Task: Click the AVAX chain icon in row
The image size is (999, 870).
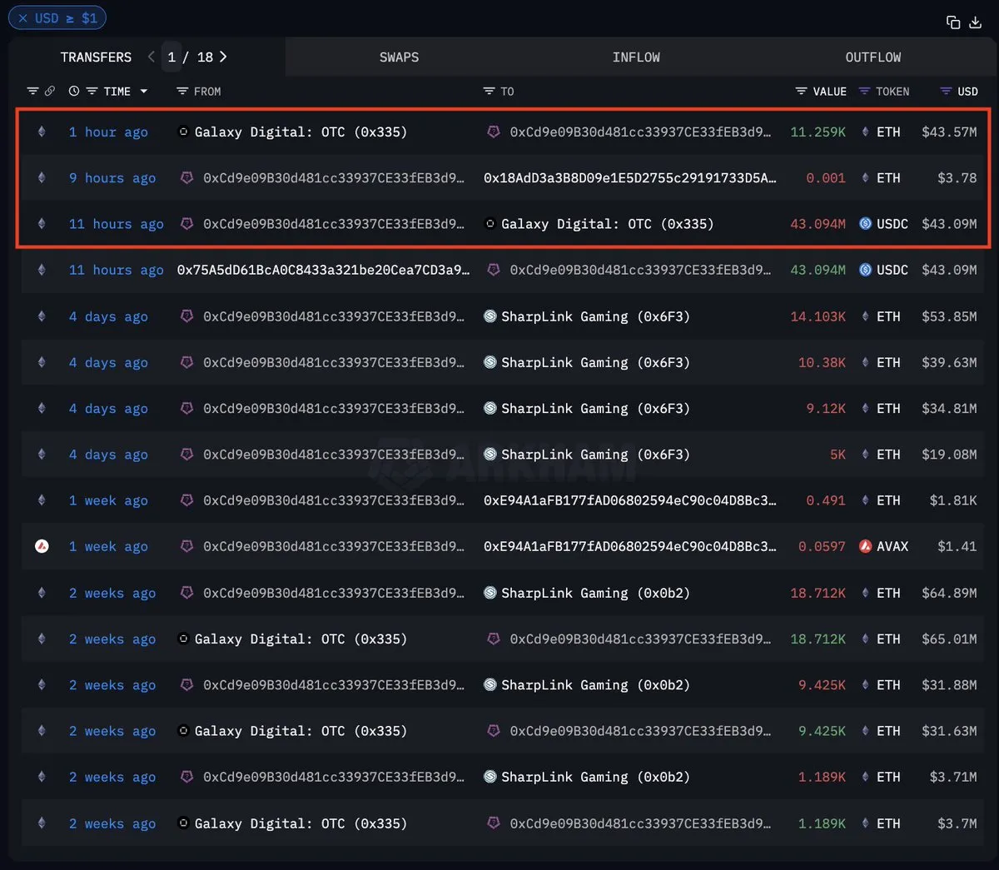Action: click(42, 546)
